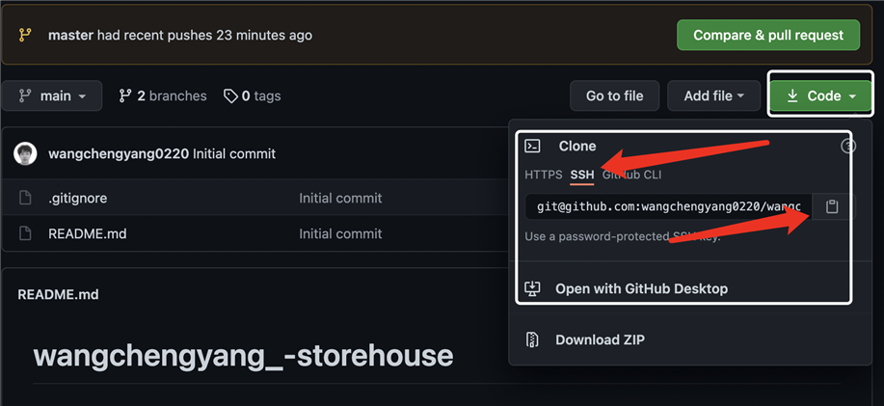Viewport: 884px width, 406px height.
Task: Click the wangchengyang_-storehouse heading
Action: [243, 355]
